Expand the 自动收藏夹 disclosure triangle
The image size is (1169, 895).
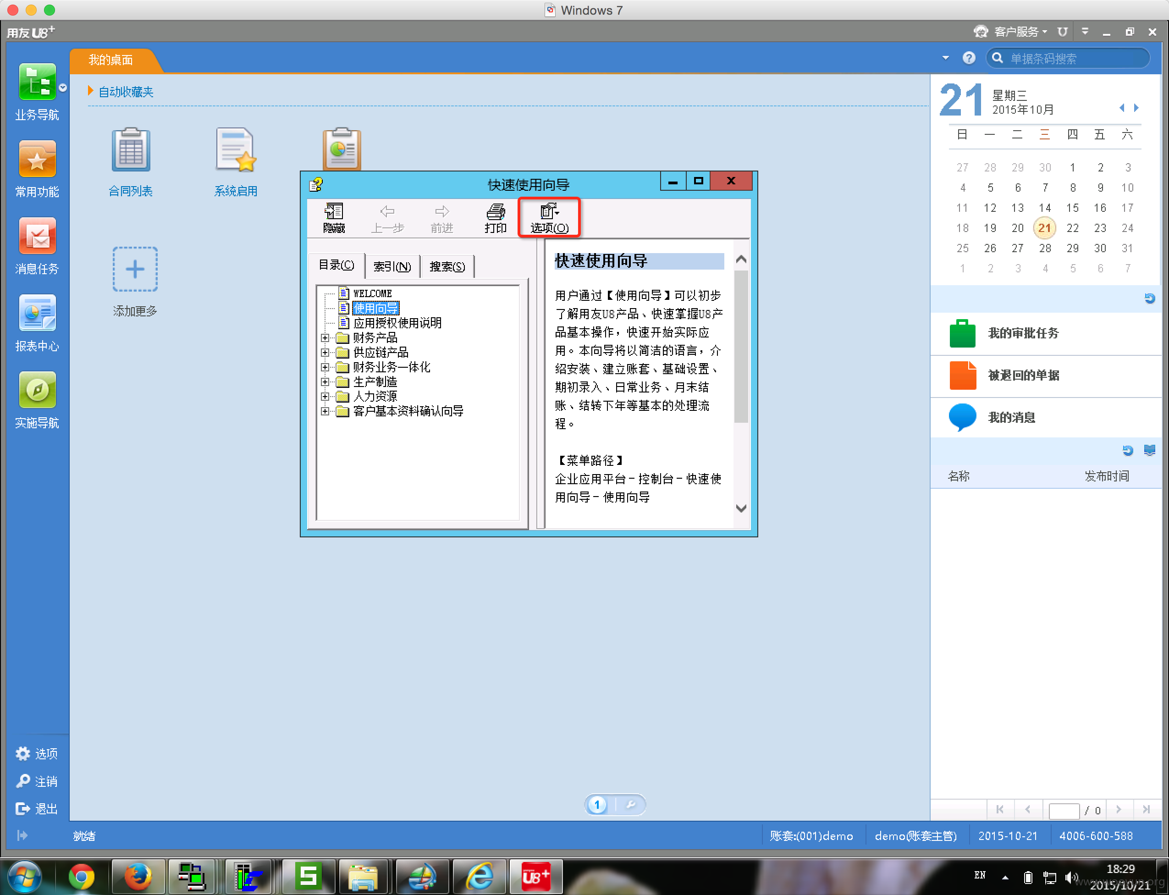pos(90,91)
